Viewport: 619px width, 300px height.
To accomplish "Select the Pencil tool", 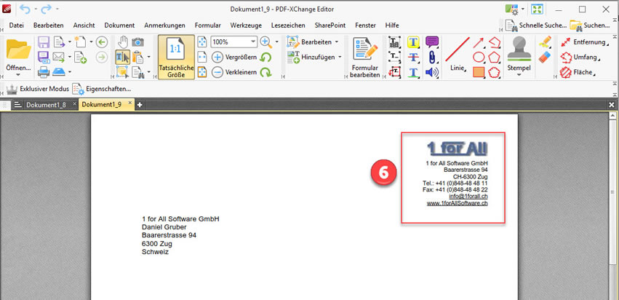I will (545, 42).
